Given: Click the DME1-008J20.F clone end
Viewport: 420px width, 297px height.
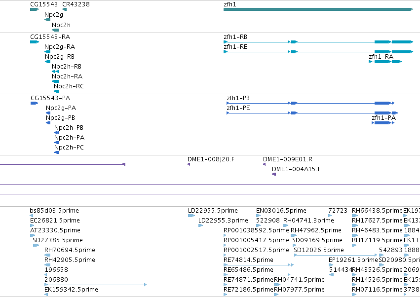Looking at the screenshot, I should [x=189, y=164].
